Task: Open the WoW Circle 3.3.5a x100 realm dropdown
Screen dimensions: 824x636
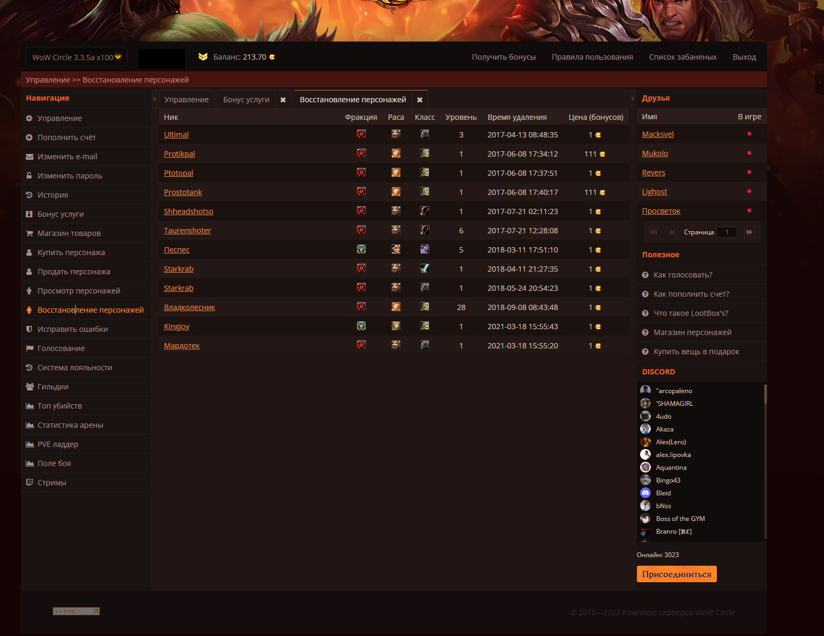Action: pyautogui.click(x=77, y=57)
